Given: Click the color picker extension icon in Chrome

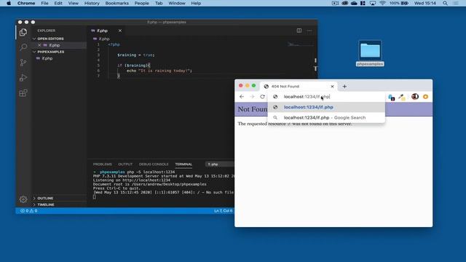Looking at the screenshot, I should [402, 97].
